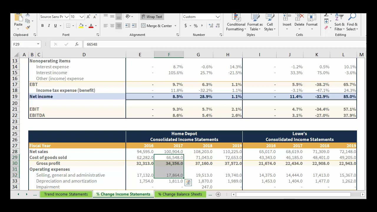Select column G header
Viewport: 377px width, 212px height.
click(198, 55)
